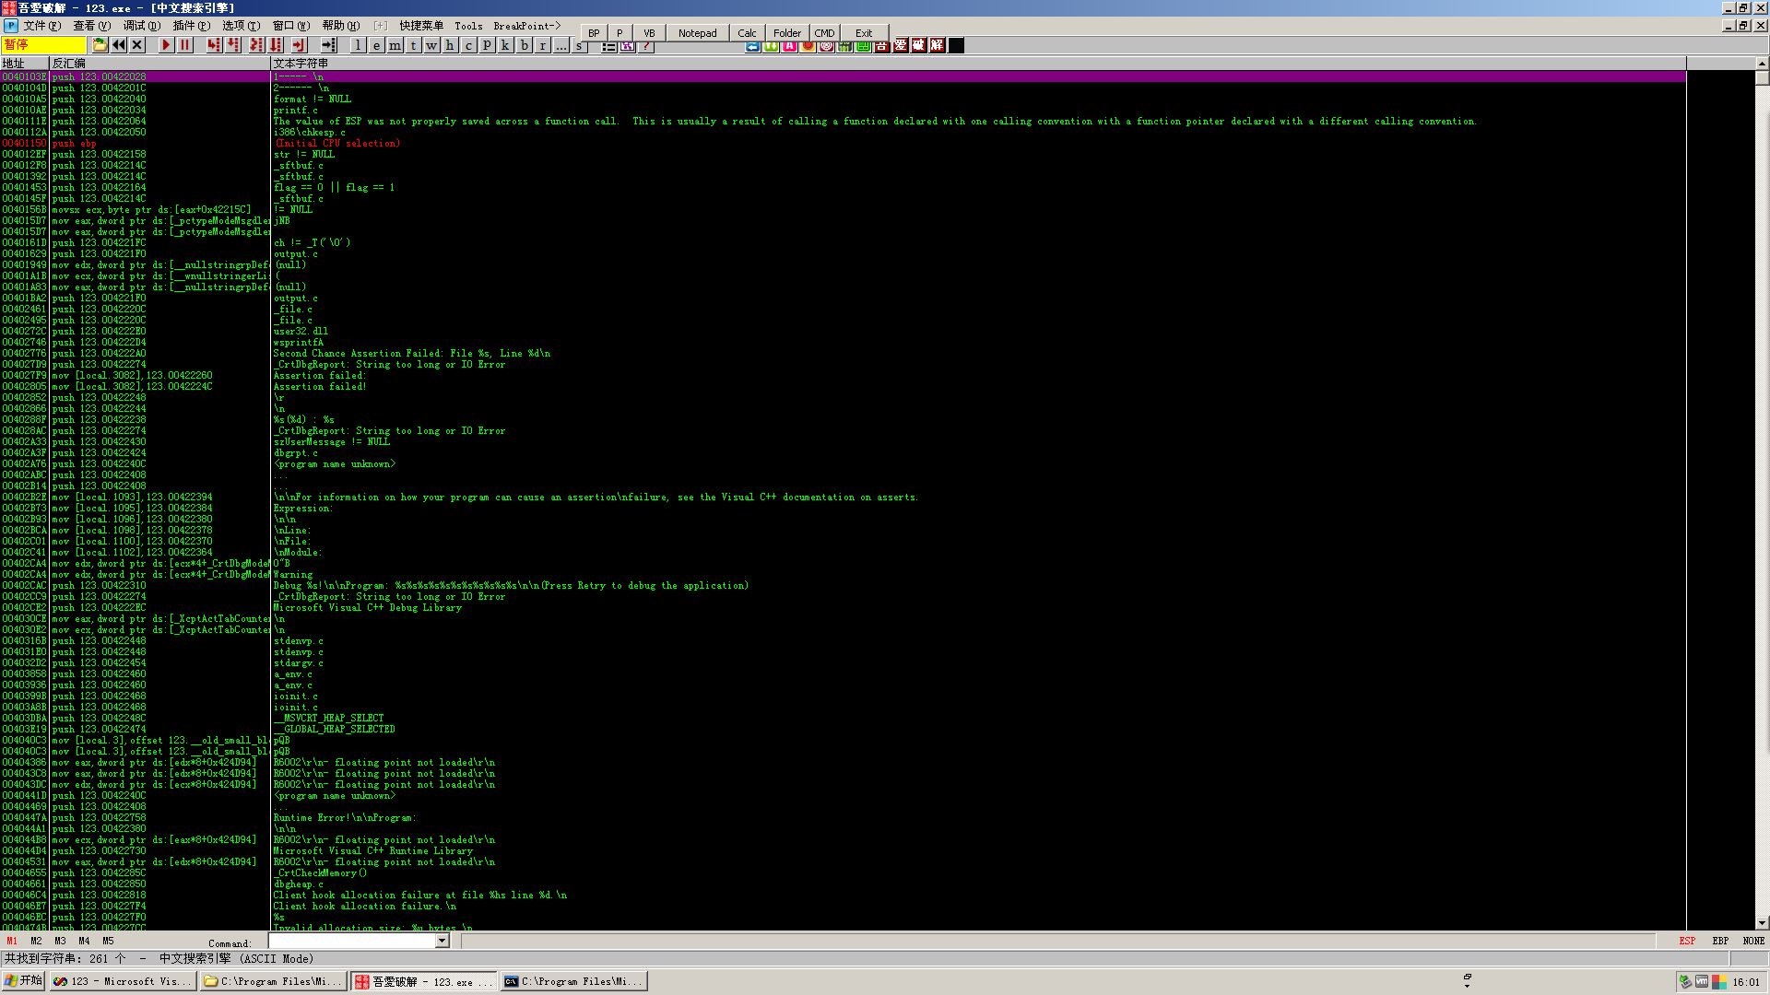Image resolution: width=1770 pixels, height=995 pixels.
Task: Click the Calc quick button
Action: tap(747, 33)
